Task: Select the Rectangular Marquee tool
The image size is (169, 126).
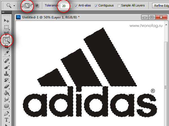Action: point(6,27)
